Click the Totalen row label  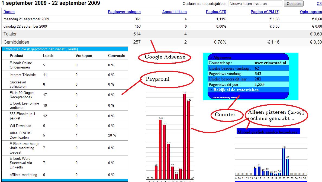(x=11, y=34)
